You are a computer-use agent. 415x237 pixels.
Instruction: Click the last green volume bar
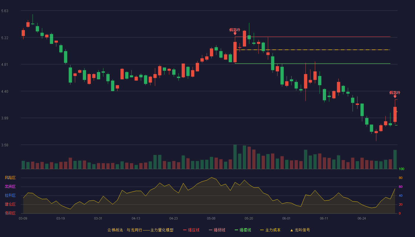click(395, 159)
